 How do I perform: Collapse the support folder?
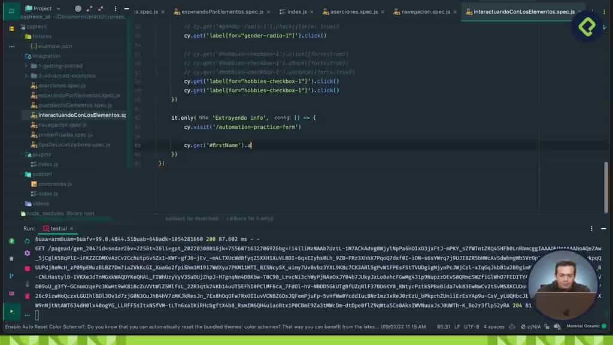click(22, 174)
